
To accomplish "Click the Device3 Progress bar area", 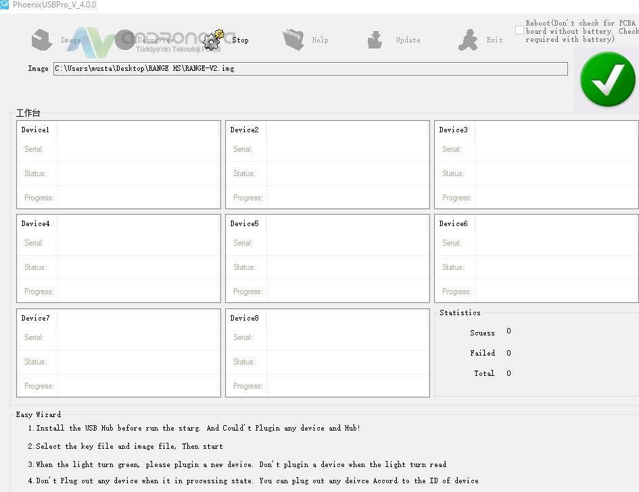I will point(556,198).
